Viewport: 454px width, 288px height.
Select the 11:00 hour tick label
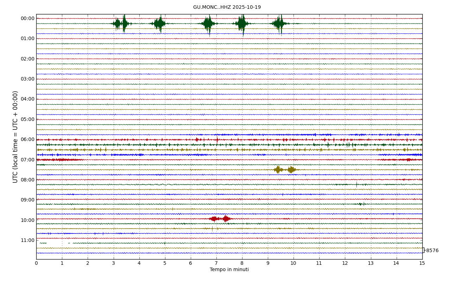coord(27,241)
